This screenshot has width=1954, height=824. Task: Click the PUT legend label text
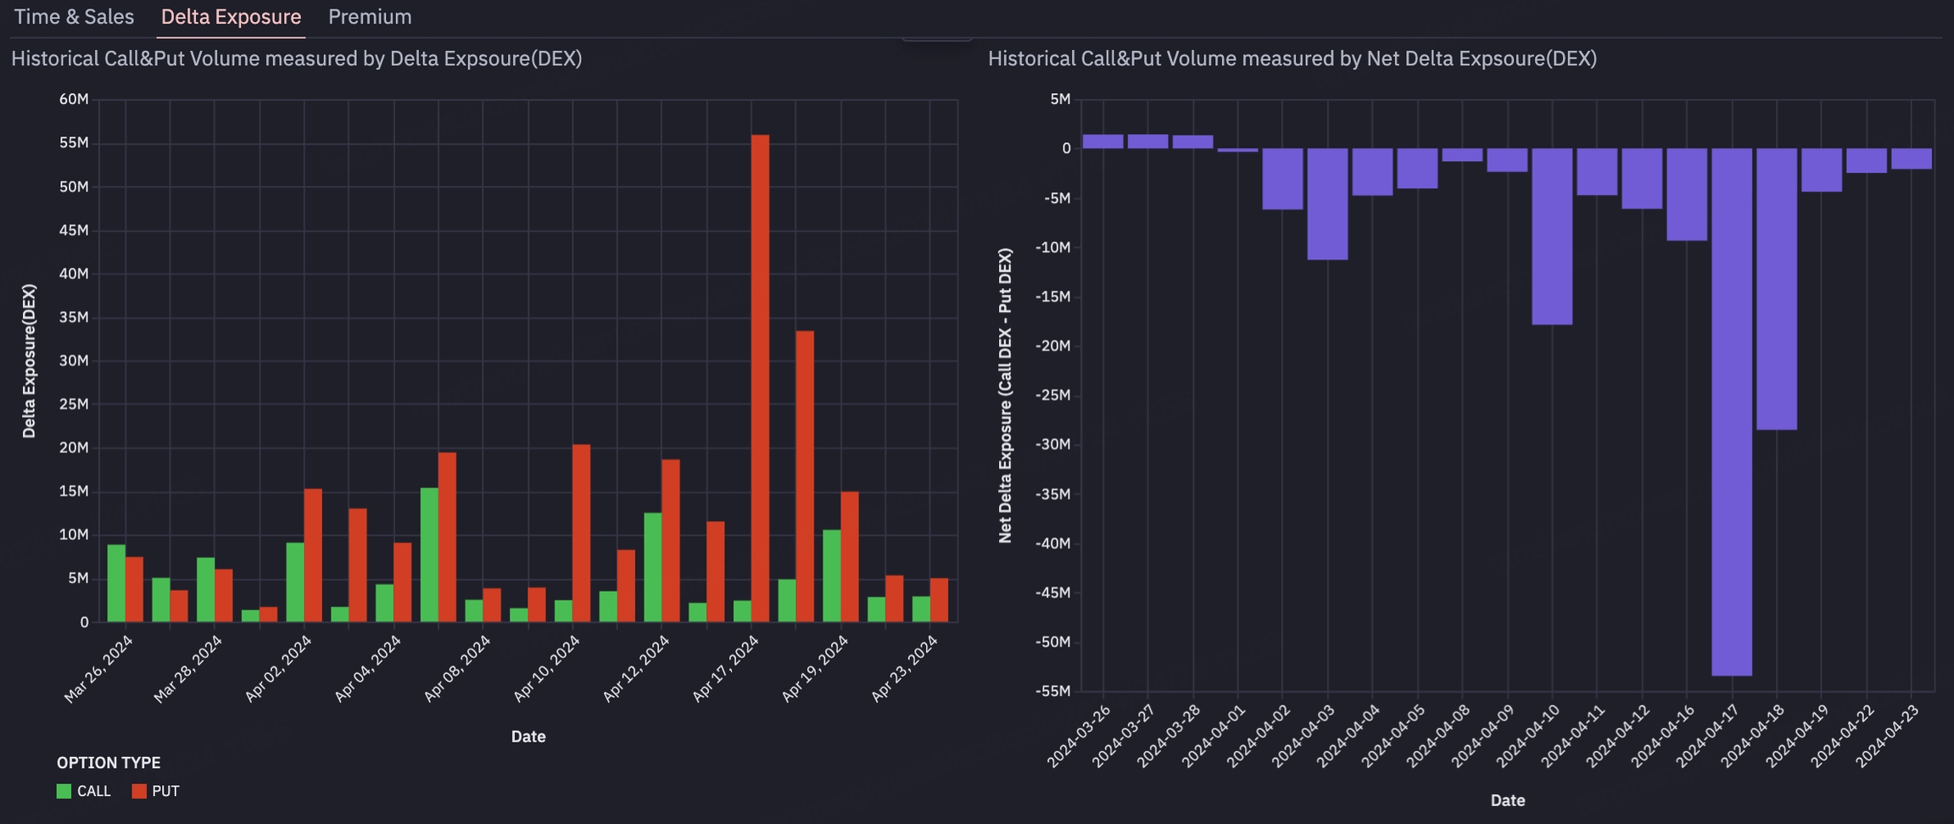point(165,791)
